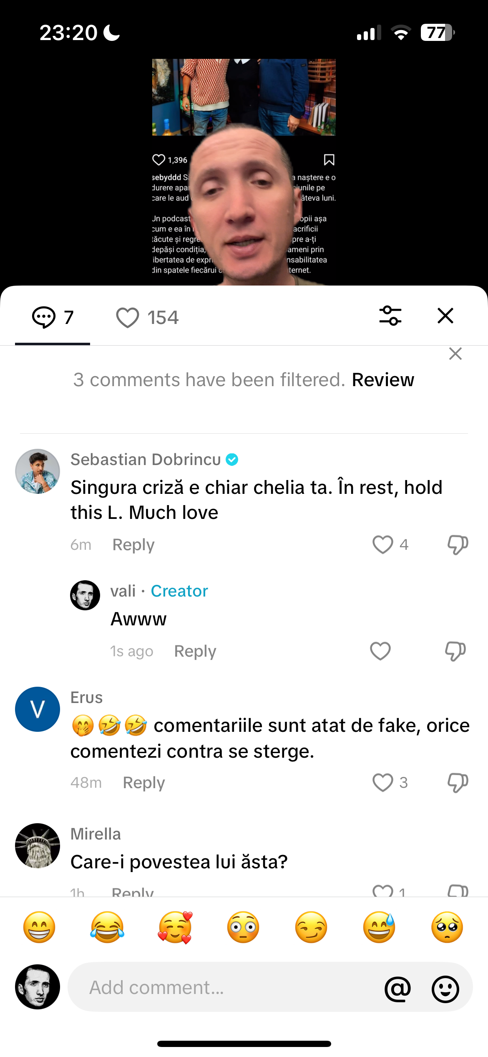Review the 3 filtered comments

(x=383, y=380)
